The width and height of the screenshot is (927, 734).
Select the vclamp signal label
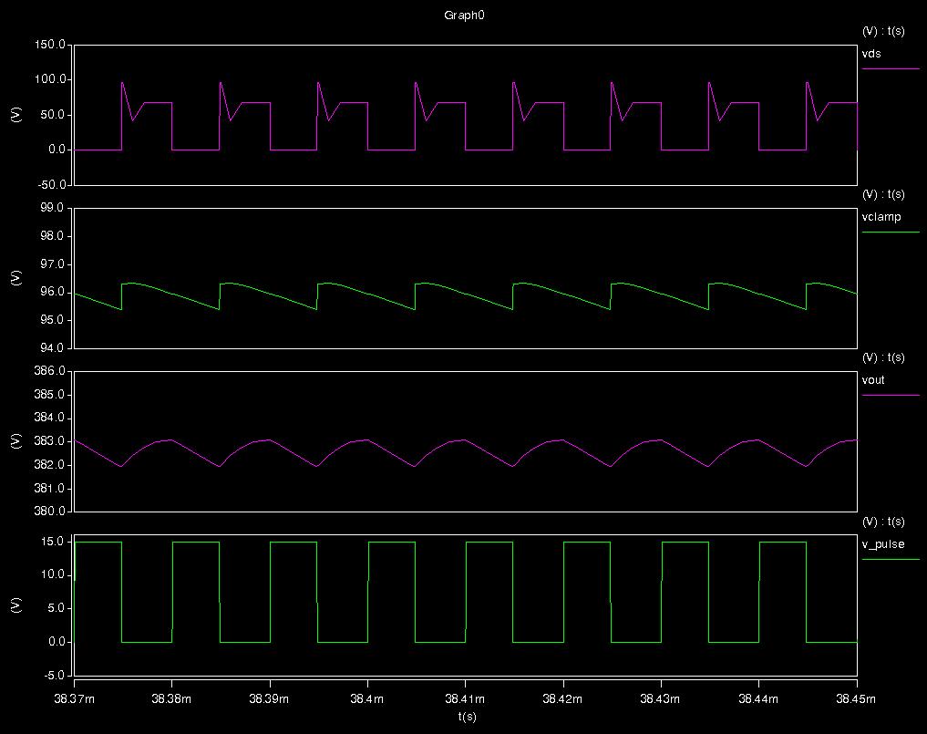881,217
